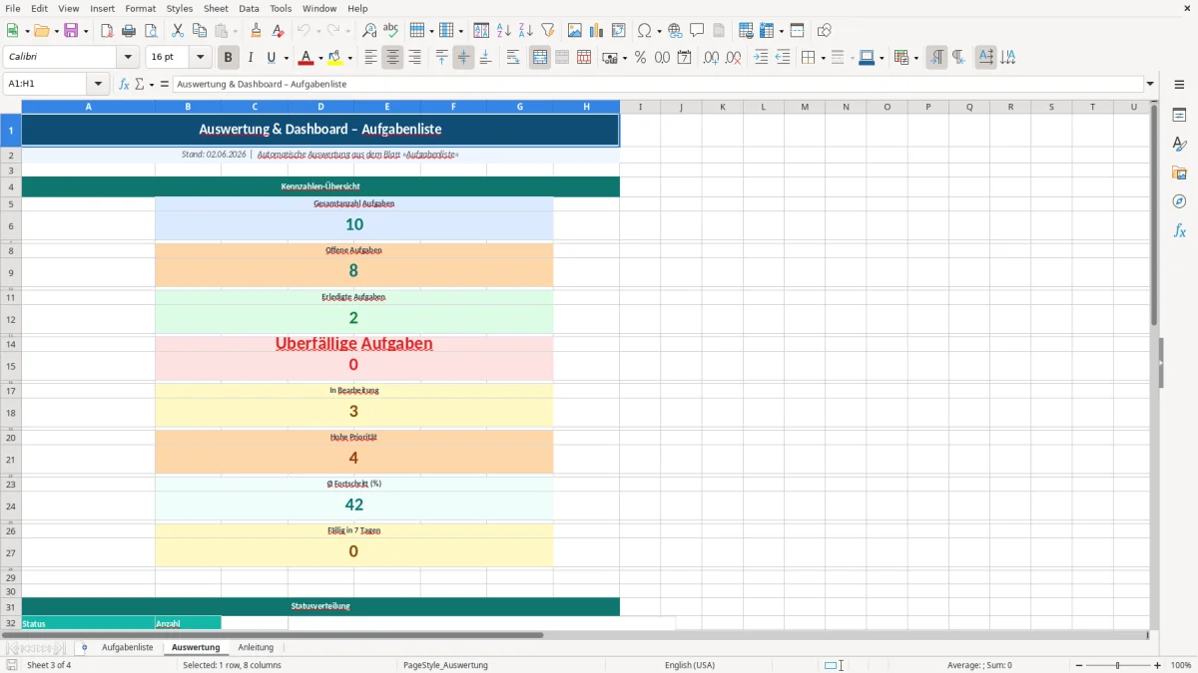Open sidebar Gallery deck icon
Screen dimensions: 1198x673
[x=1179, y=173]
